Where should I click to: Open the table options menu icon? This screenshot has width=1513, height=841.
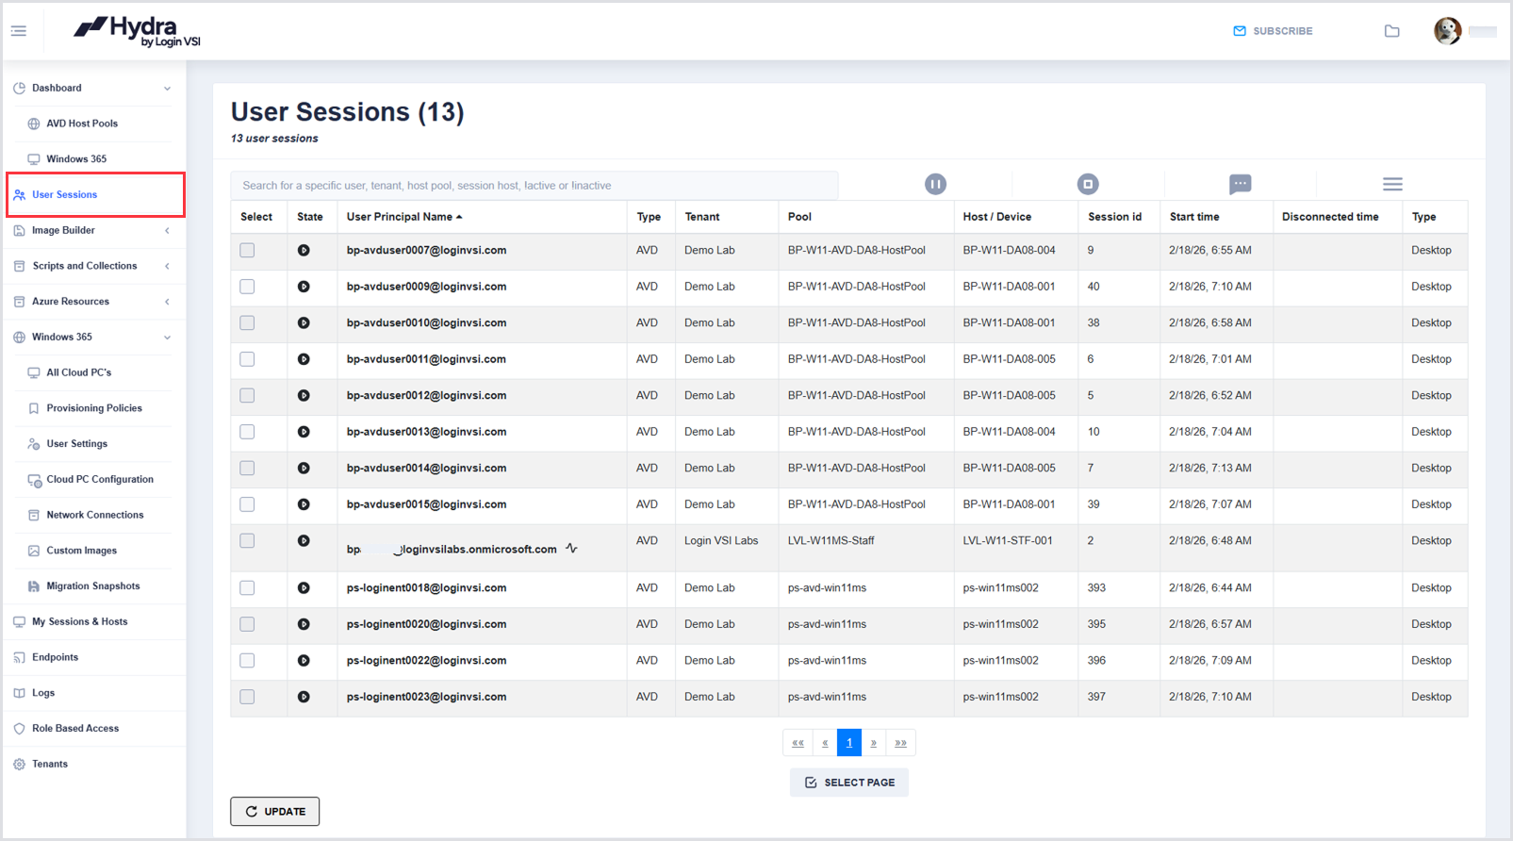tap(1392, 185)
